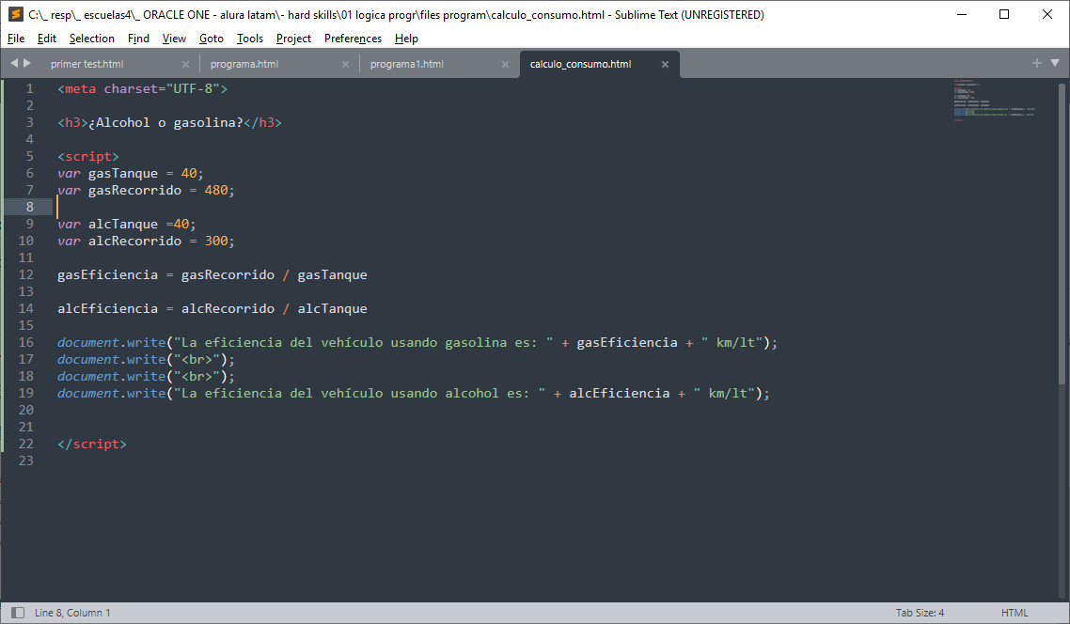Minimize the Sublime Text window

coord(962,14)
